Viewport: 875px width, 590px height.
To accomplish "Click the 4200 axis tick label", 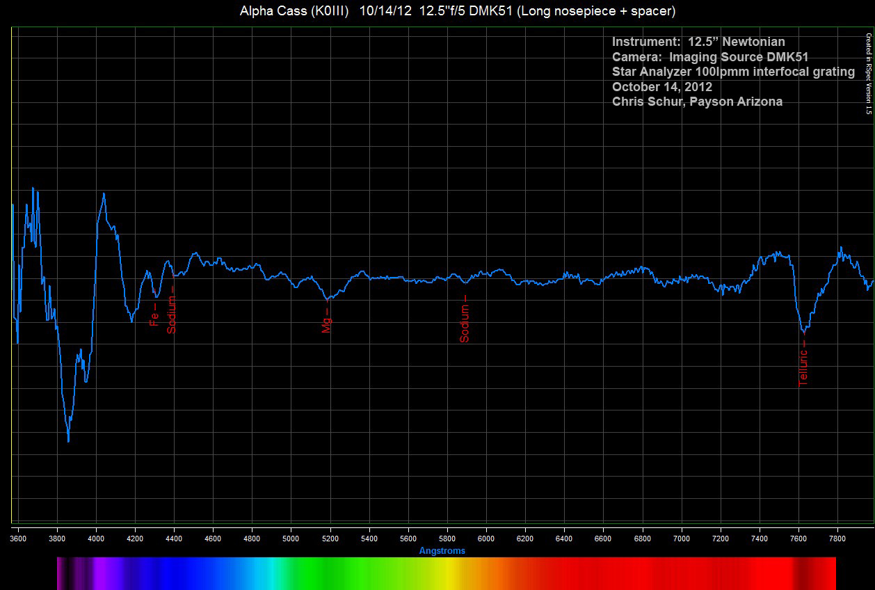I will 135,538.
